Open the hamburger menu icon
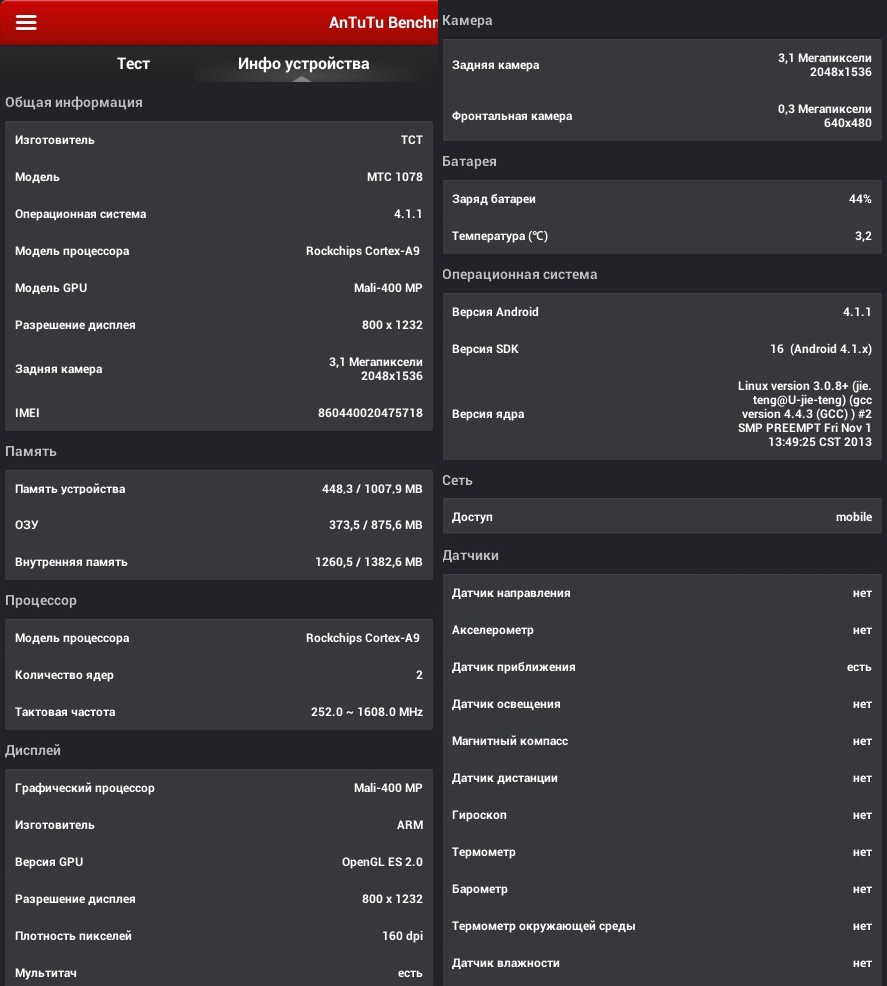The image size is (887, 986). pos(26,22)
